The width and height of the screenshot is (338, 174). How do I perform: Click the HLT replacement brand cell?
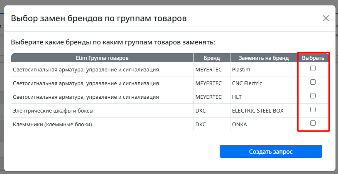click(264, 97)
